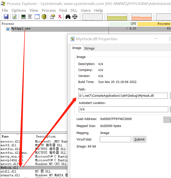Click the binoculars Find icon
Screen dimensions: 171x178
[68, 17]
